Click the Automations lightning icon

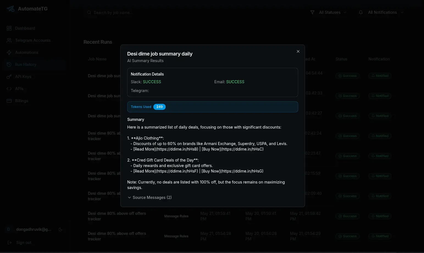pyautogui.click(x=9, y=52)
